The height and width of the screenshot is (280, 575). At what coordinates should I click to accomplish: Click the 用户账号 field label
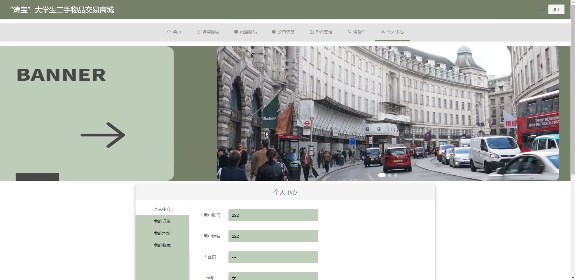point(212,215)
